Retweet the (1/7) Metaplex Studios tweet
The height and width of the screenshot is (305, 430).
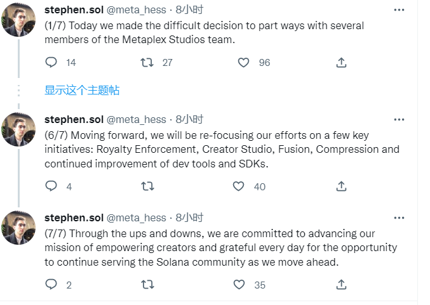tap(147, 62)
